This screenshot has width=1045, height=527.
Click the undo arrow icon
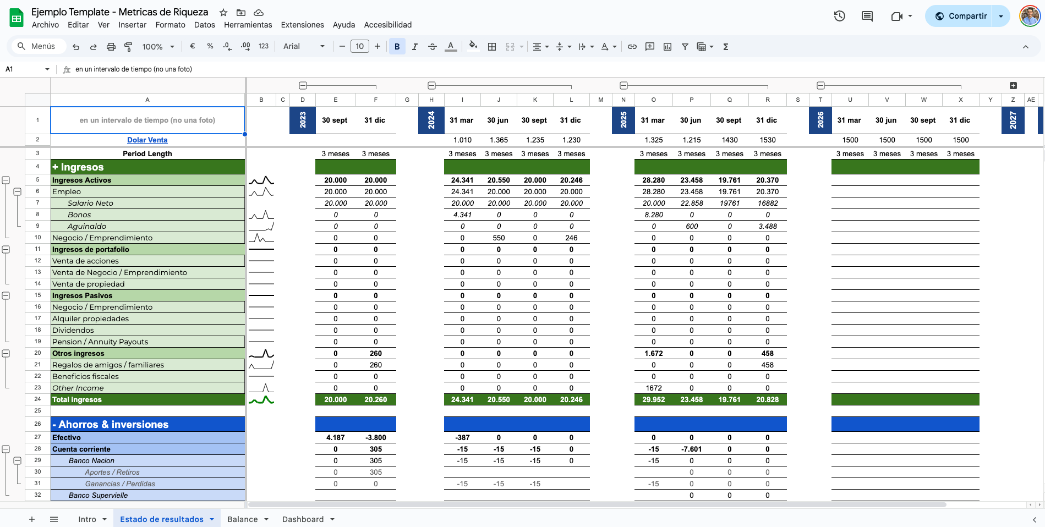click(x=76, y=47)
